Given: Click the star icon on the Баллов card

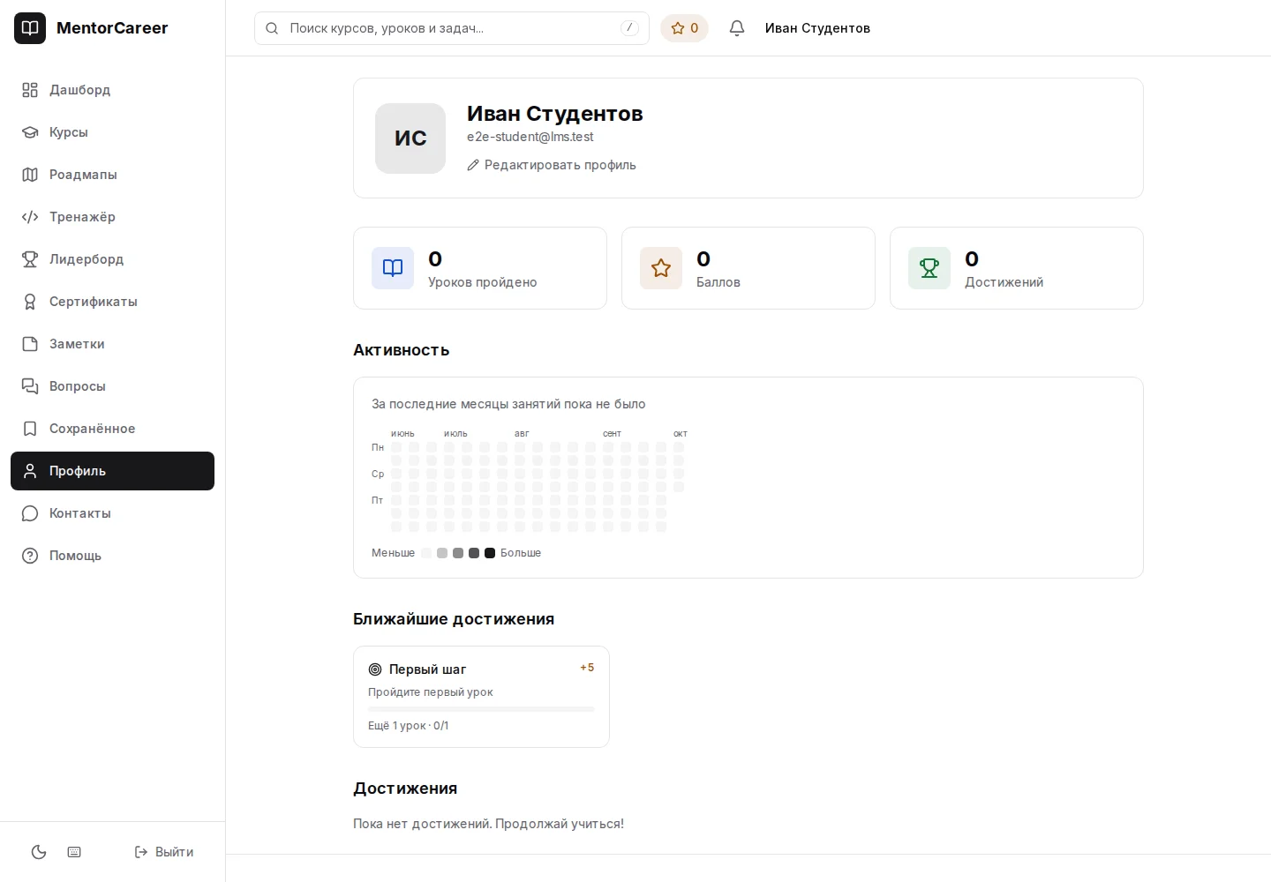Looking at the screenshot, I should coord(661,268).
